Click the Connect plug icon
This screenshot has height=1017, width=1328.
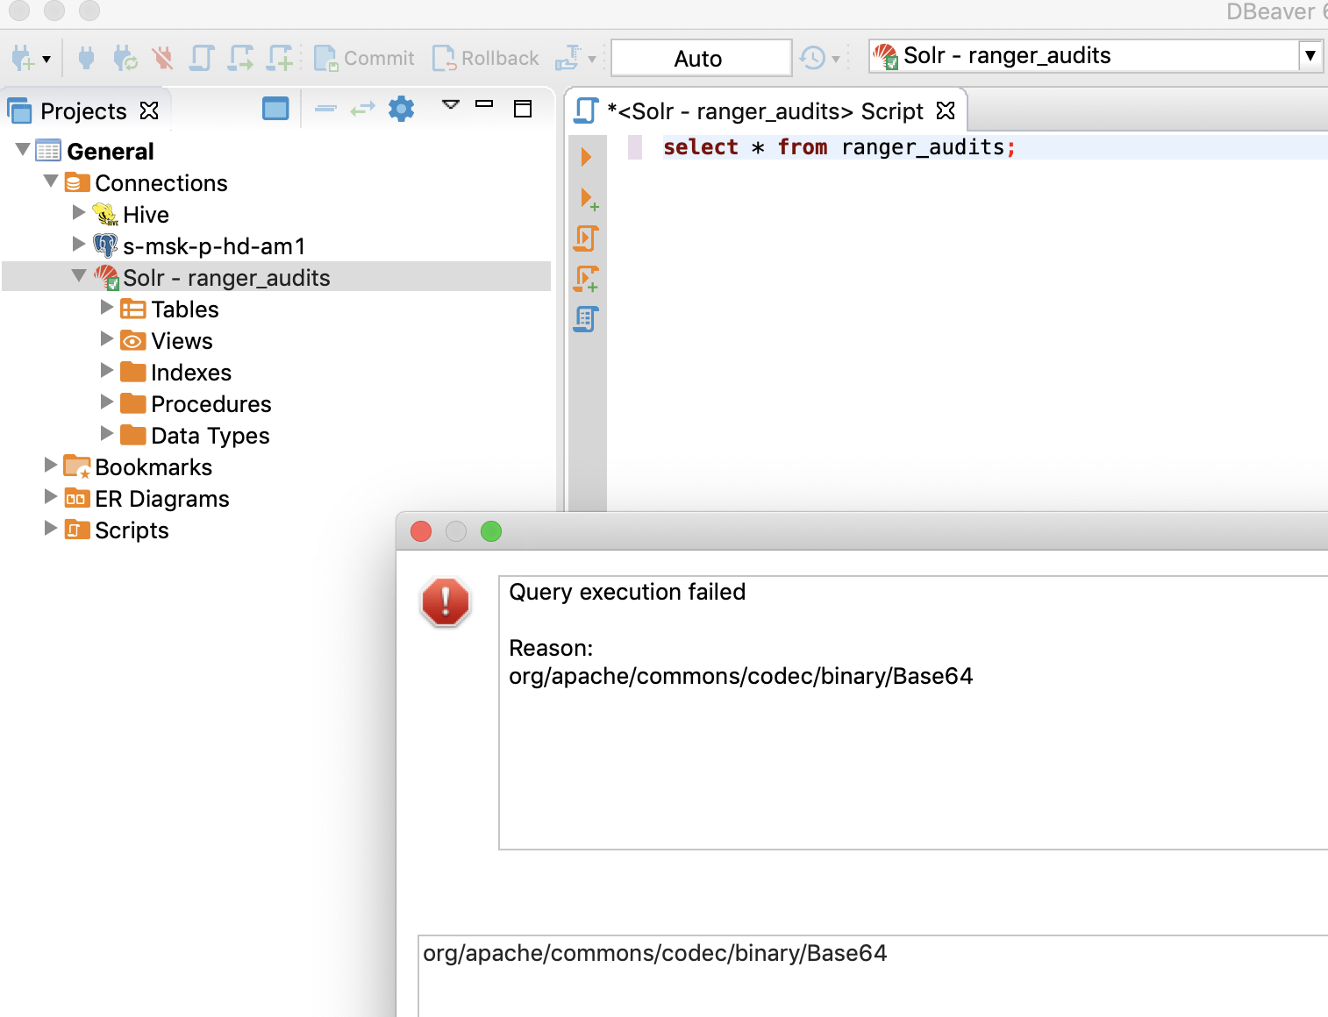pos(86,59)
